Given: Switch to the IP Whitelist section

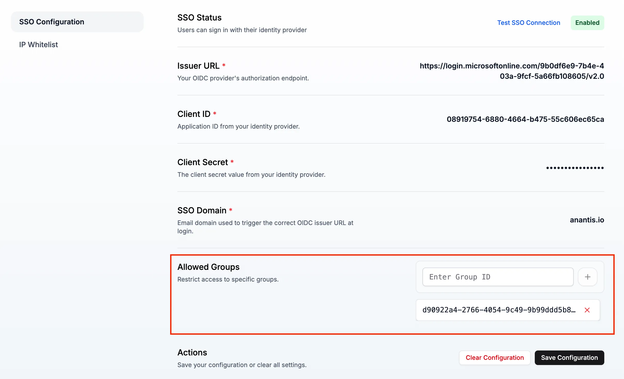Looking at the screenshot, I should pos(38,44).
